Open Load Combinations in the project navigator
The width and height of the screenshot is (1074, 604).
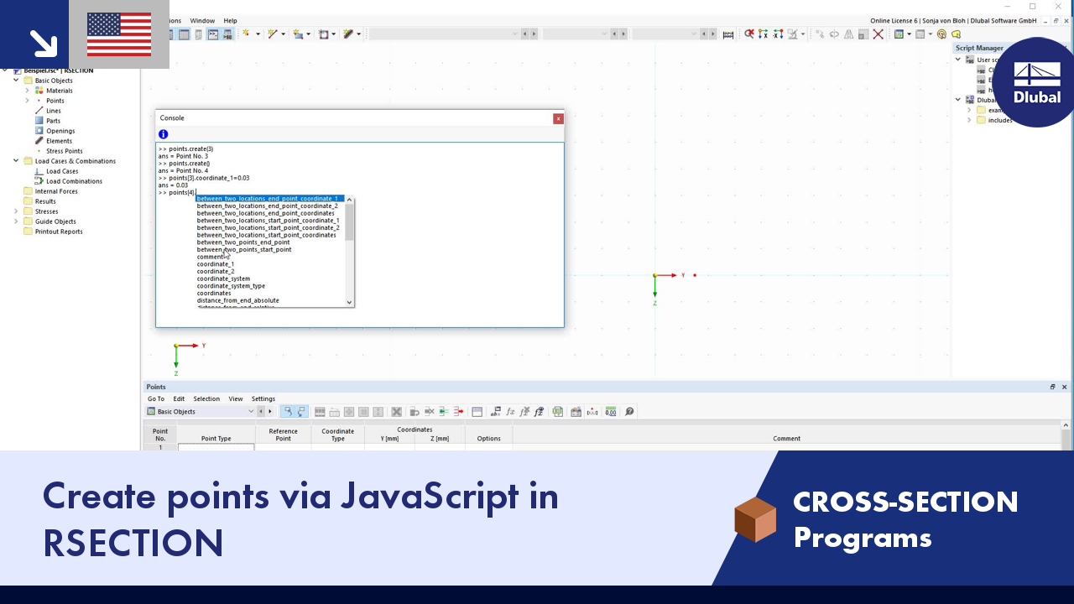point(72,180)
